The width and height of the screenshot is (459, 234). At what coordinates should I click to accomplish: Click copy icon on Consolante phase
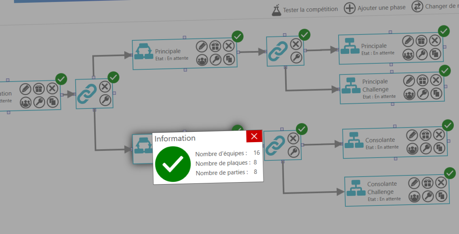pos(439,148)
